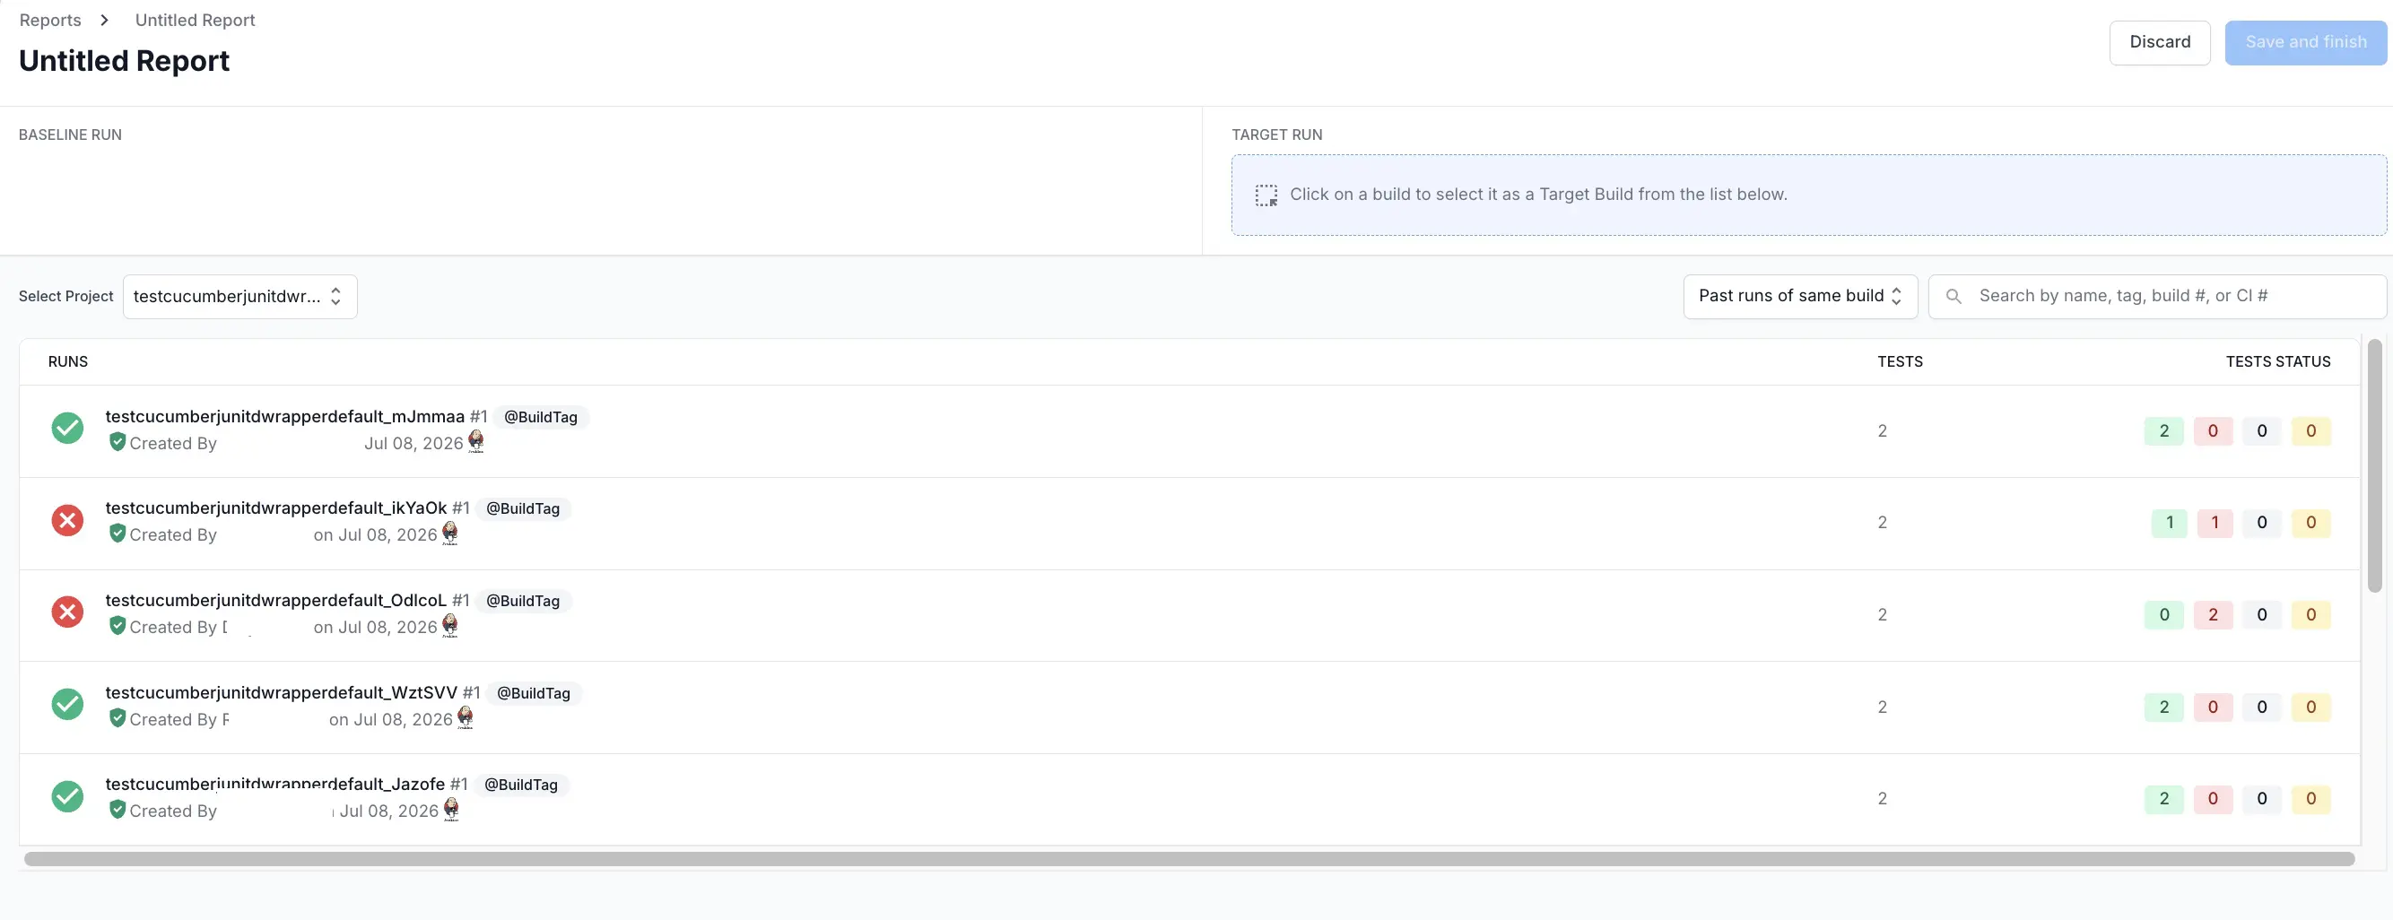The image size is (2393, 920).
Task: Click passed status icon of WztSVV run
Action: coord(67,704)
